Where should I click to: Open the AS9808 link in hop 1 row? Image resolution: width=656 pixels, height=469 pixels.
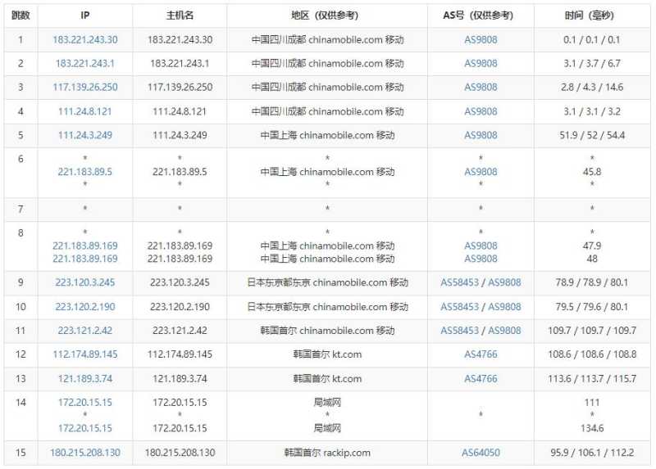481,39
